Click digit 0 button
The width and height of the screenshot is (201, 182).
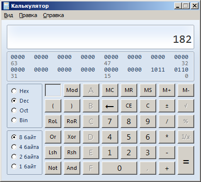(x=119, y=168)
